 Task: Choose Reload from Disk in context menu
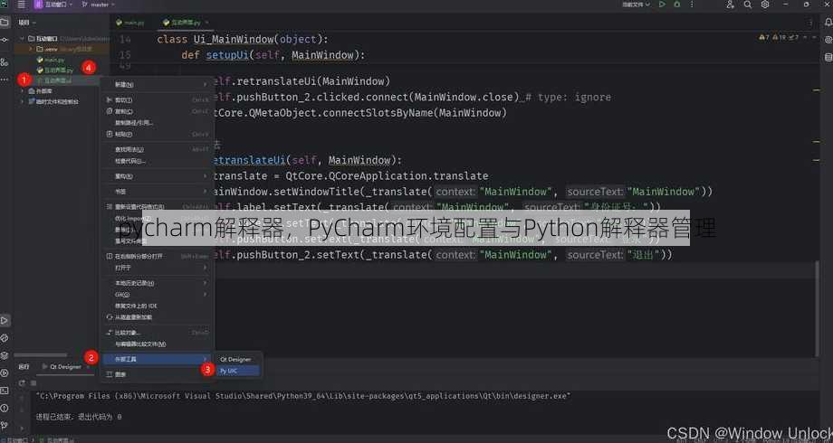158,317
